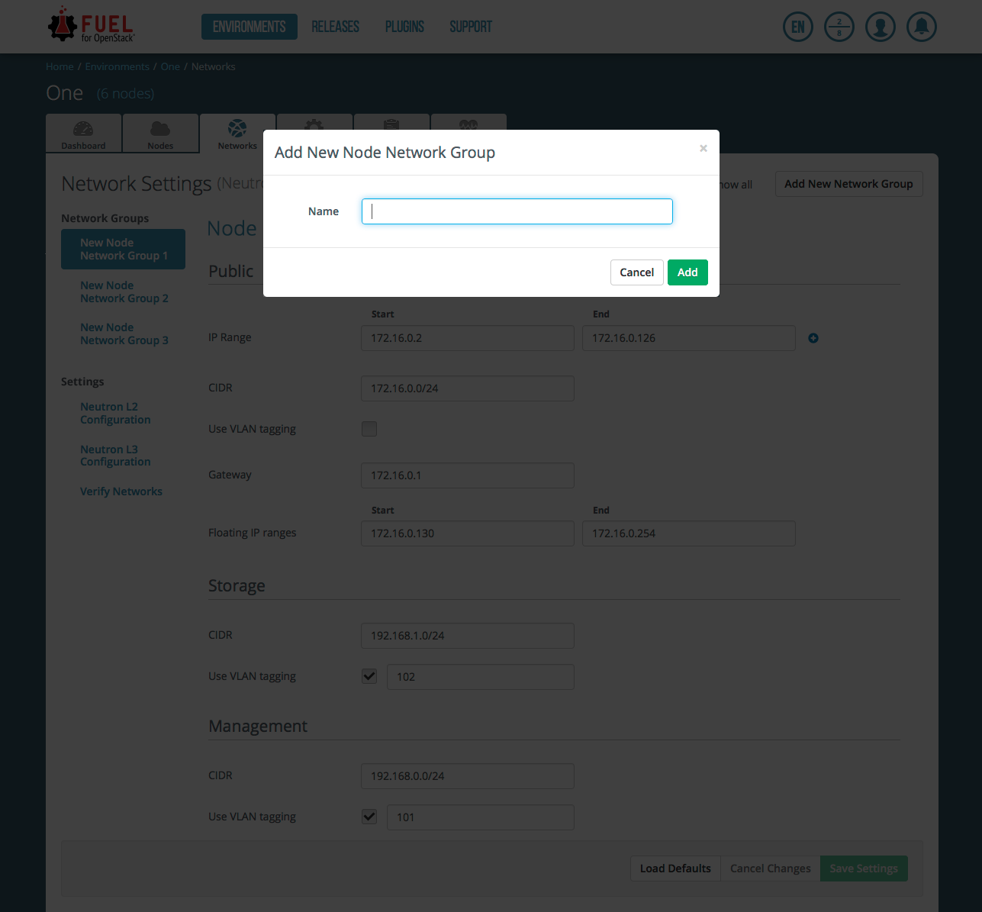The image size is (982, 912).
Task: Open the Dashboard tab
Action: (x=83, y=134)
